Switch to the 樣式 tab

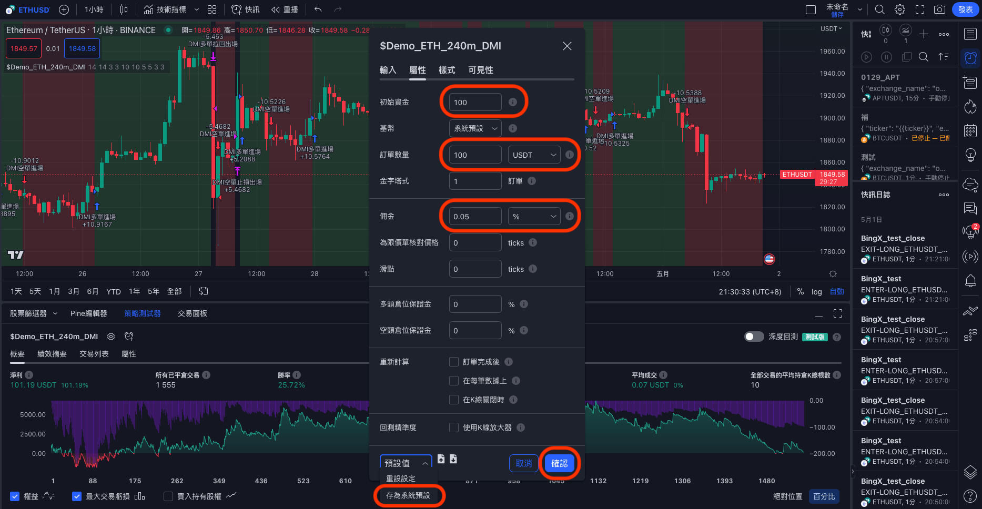pyautogui.click(x=447, y=70)
